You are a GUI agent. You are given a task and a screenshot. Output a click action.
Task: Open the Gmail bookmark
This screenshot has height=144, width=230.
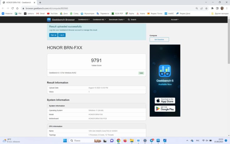40,14
